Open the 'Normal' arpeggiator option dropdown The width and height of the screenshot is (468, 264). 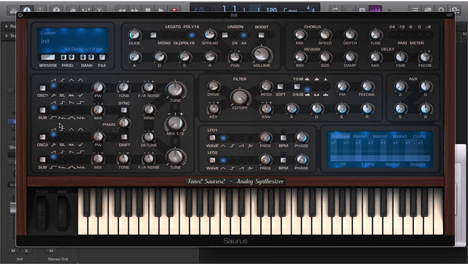pos(392,164)
